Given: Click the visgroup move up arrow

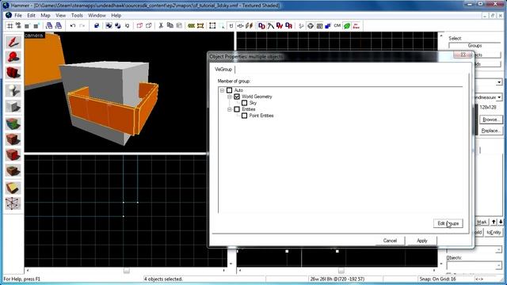Looking at the screenshot, I should pos(494,222).
